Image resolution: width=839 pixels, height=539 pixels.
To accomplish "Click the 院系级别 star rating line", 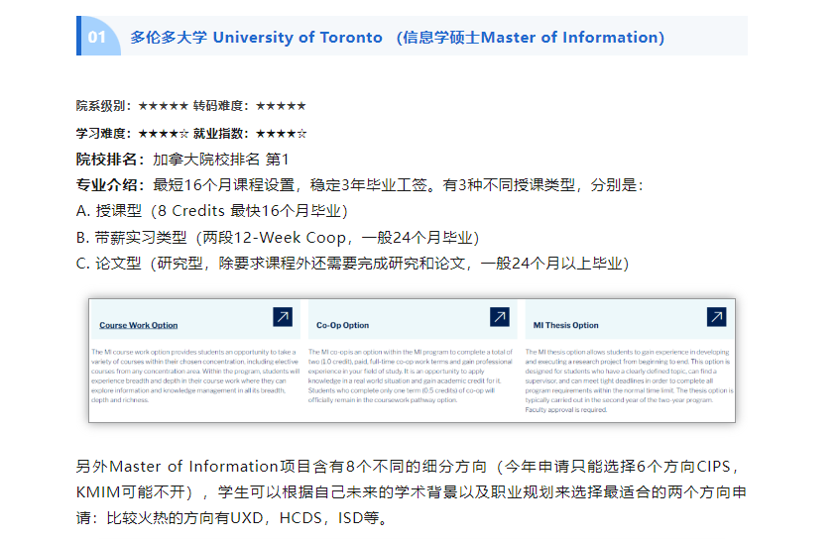I will (191, 106).
